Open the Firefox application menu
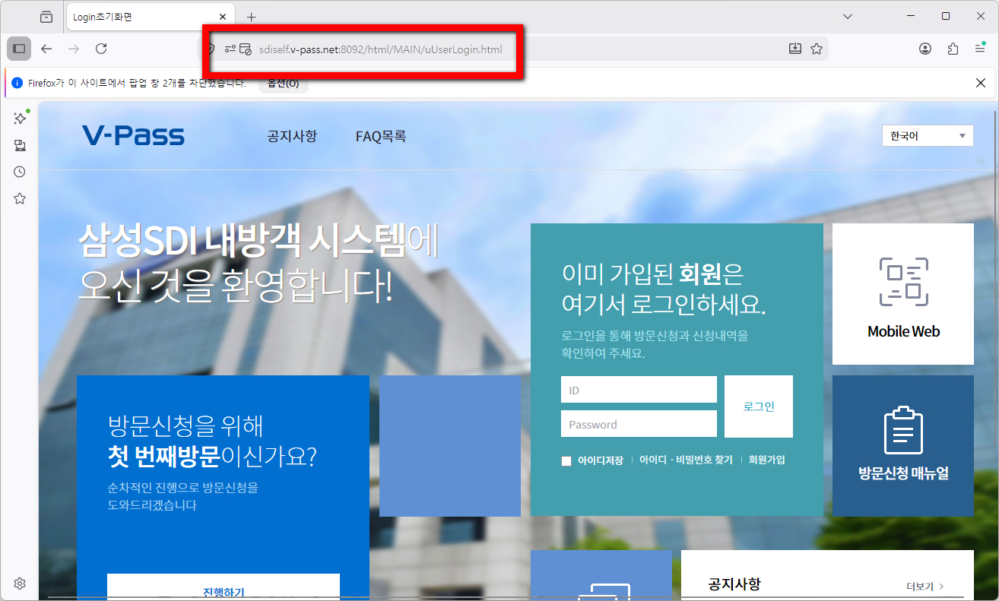 981,49
